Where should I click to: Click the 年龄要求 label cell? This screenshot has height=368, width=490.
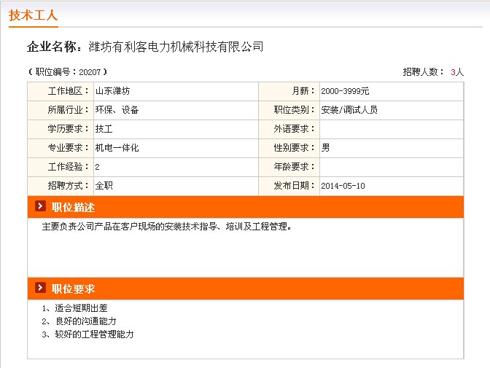pos(289,167)
